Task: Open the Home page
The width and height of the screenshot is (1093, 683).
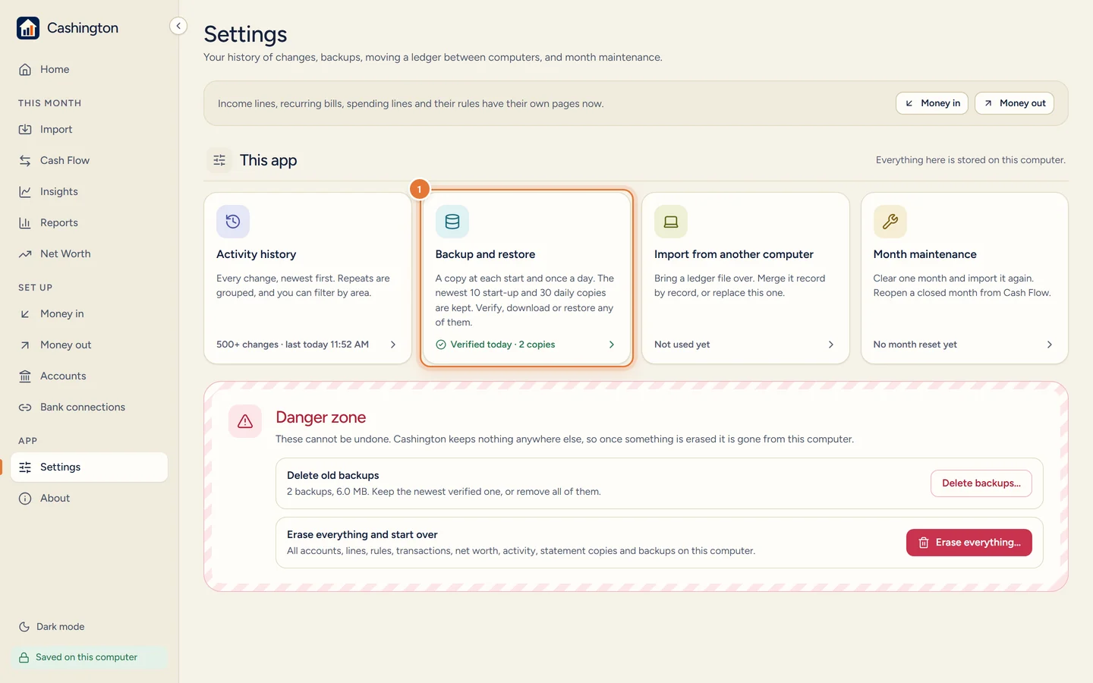Action: [x=89, y=69]
